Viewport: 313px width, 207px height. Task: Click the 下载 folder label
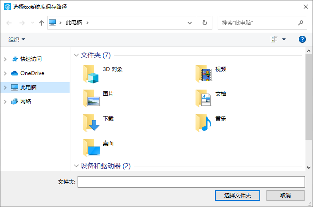pos(108,119)
